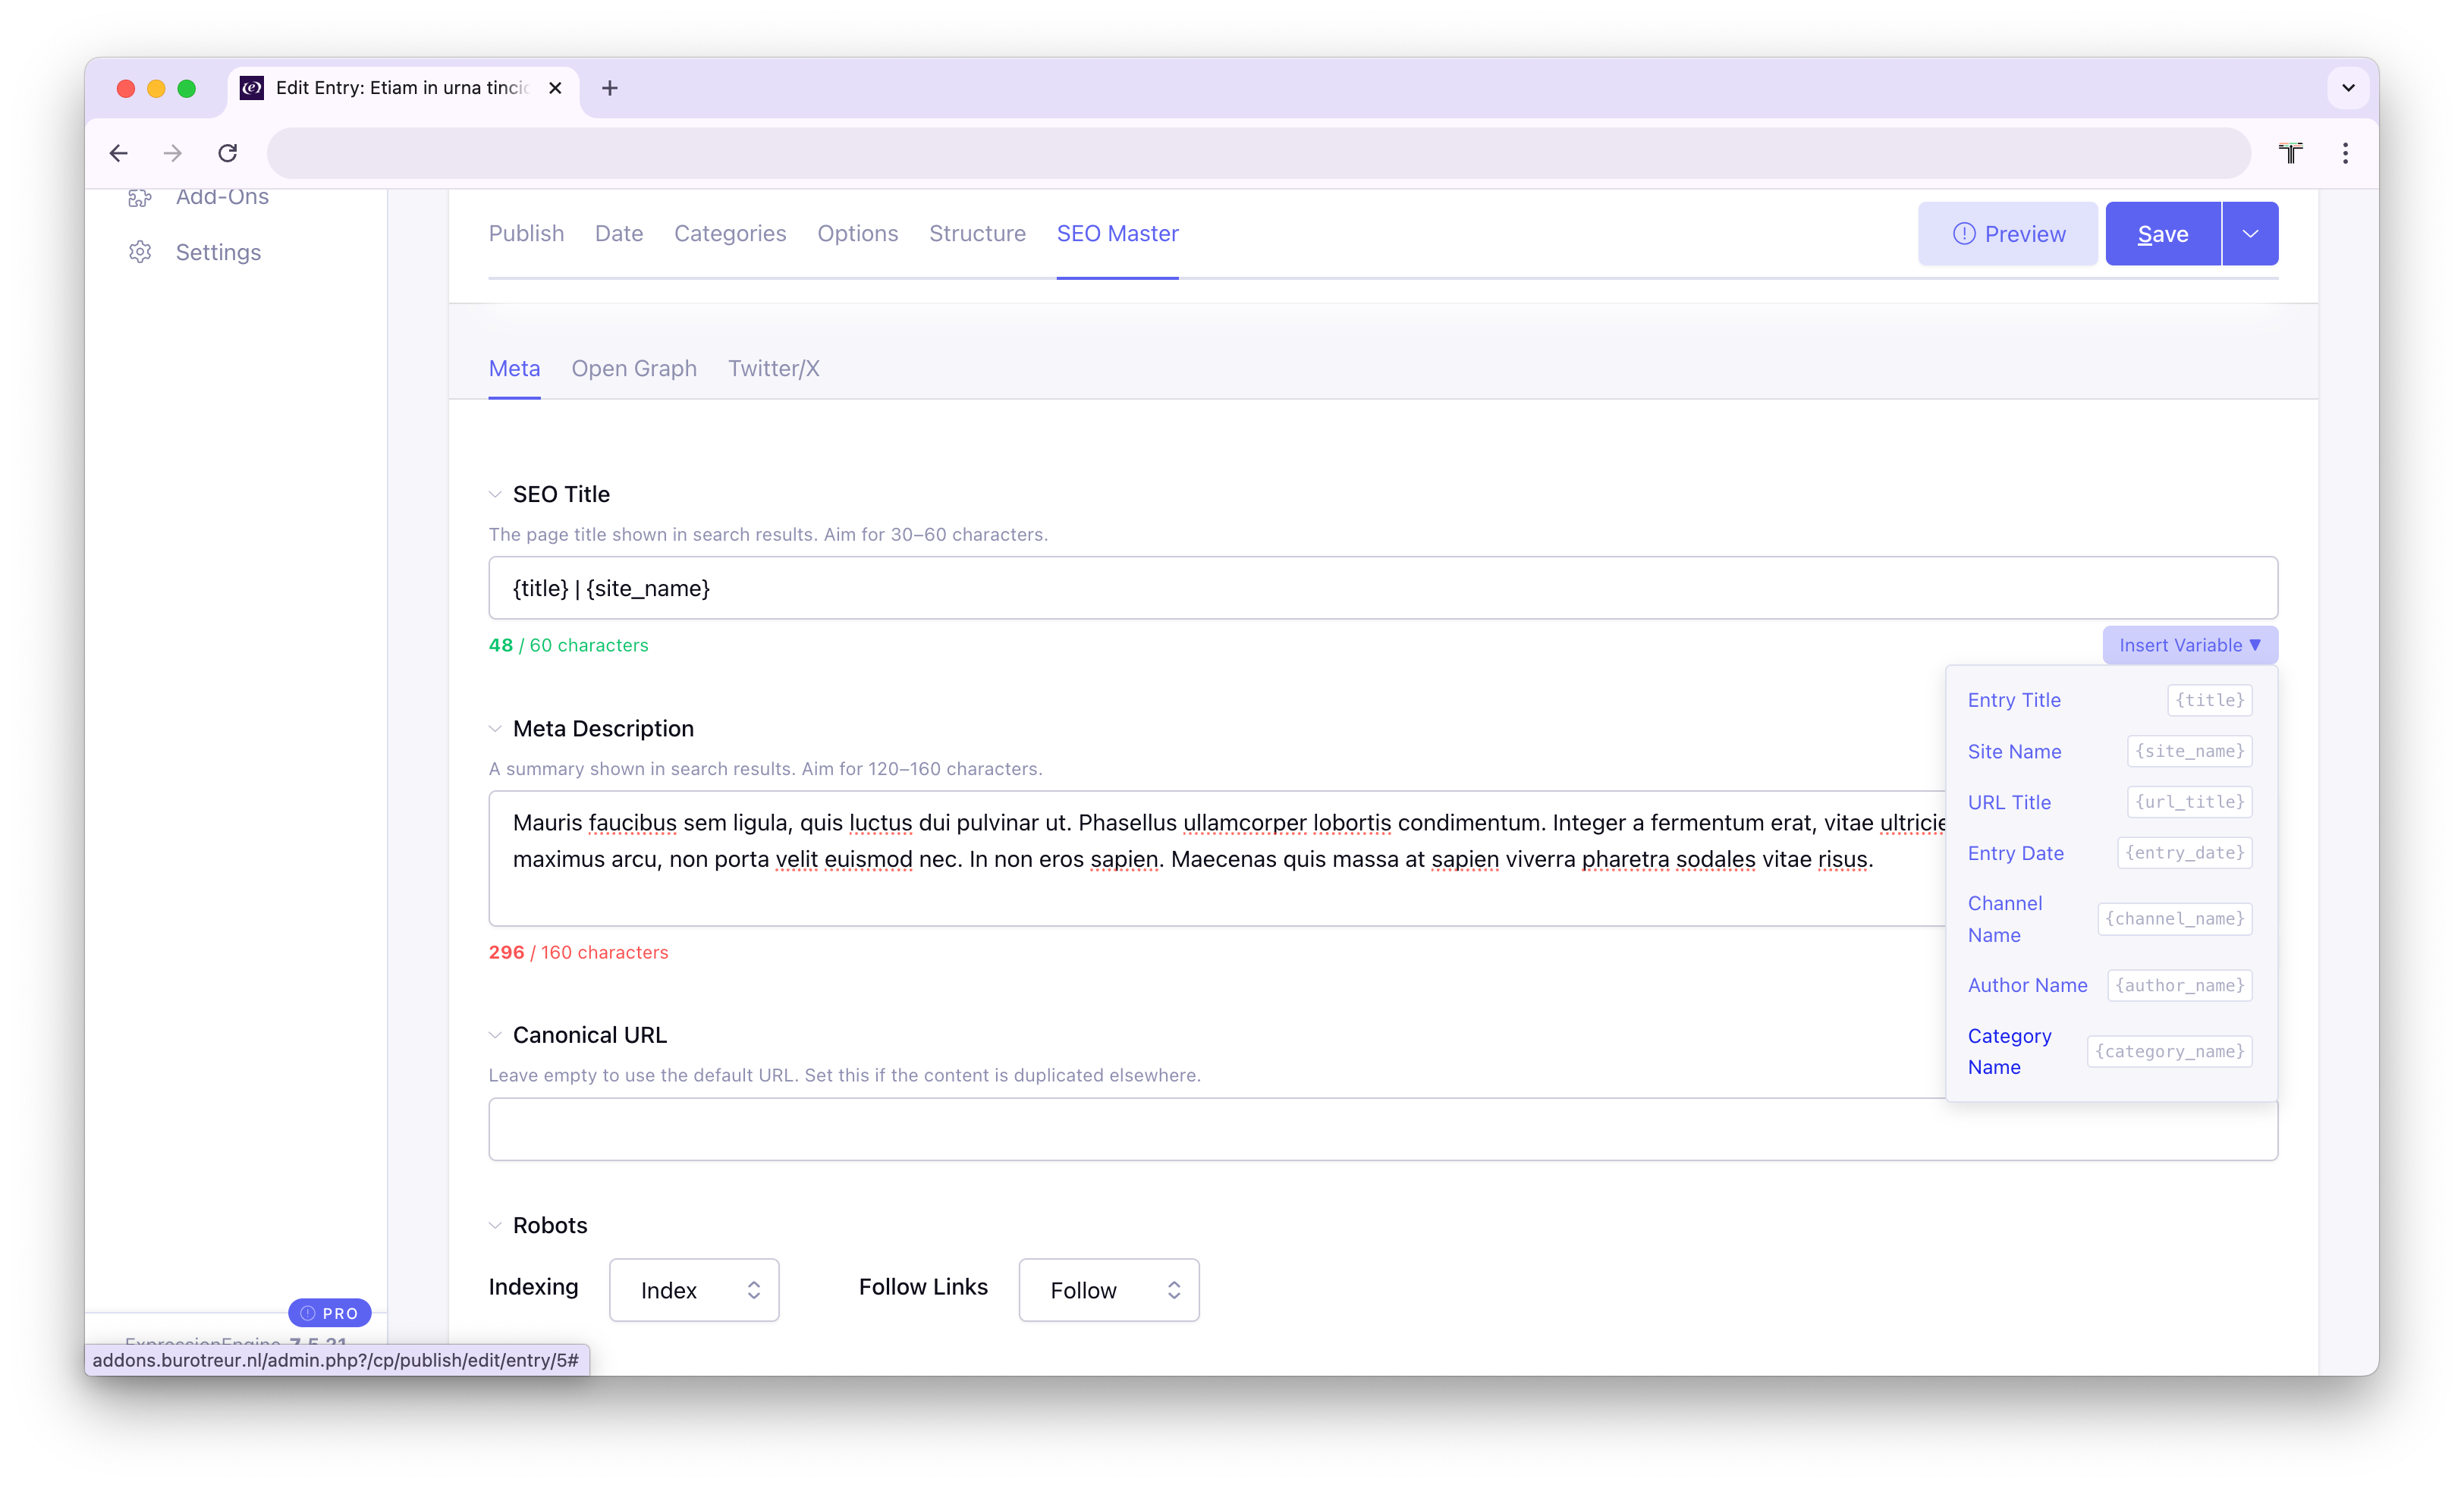Collapse the Meta Description section
The height and width of the screenshot is (1488, 2464).
coord(496,728)
